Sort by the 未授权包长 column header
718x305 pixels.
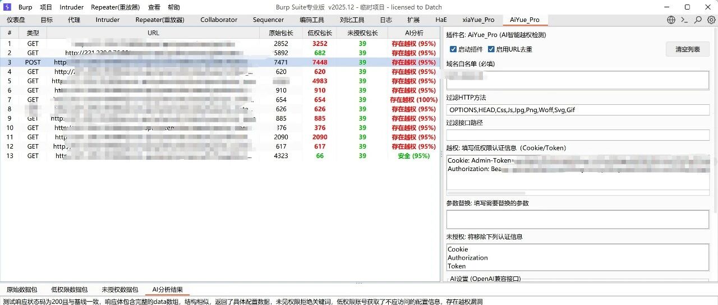click(362, 33)
